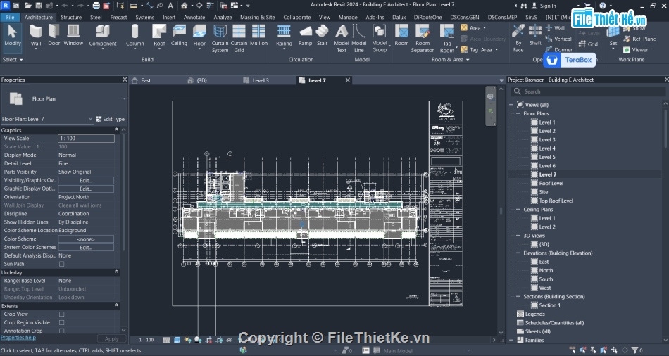Screen dimensions: 669x356
Task: Open Section 1 in Project Browser
Action: (549, 305)
